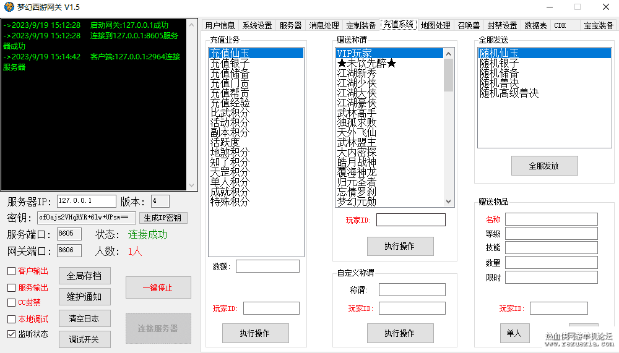Screen dimensions: 619x353
Task: Click the 清空日志 button
Action: click(x=84, y=318)
